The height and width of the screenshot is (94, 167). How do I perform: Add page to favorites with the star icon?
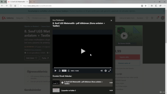coord(146,6)
